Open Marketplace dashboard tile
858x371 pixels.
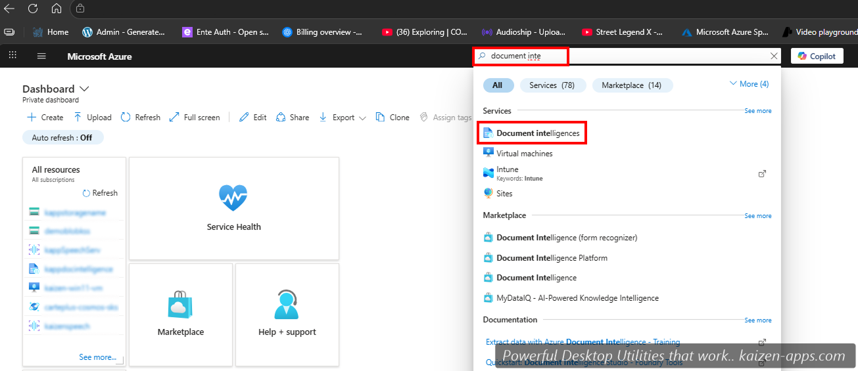click(x=181, y=315)
